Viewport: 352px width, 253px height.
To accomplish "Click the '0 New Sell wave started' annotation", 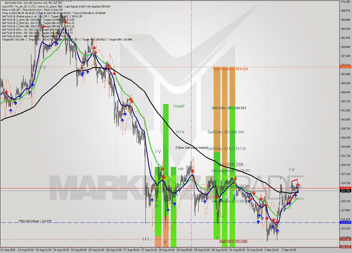I will [191, 148].
